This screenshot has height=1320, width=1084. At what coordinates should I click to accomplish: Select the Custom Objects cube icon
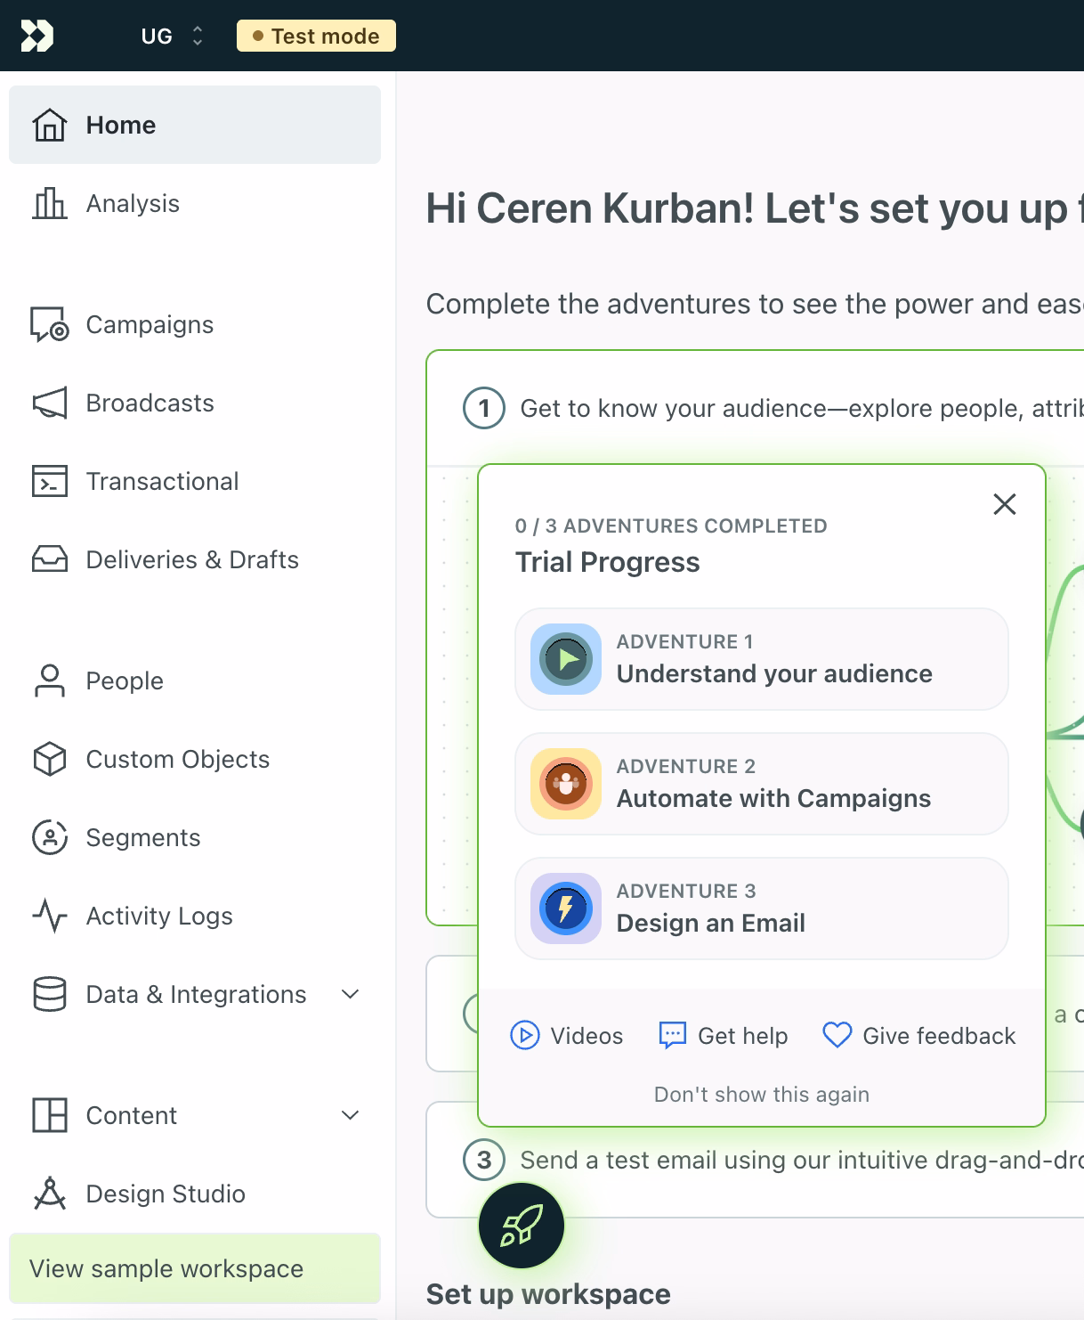tap(51, 759)
